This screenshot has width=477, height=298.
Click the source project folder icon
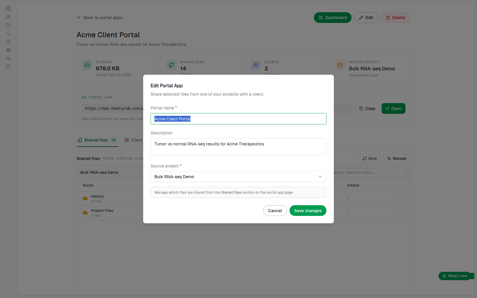point(340,65)
